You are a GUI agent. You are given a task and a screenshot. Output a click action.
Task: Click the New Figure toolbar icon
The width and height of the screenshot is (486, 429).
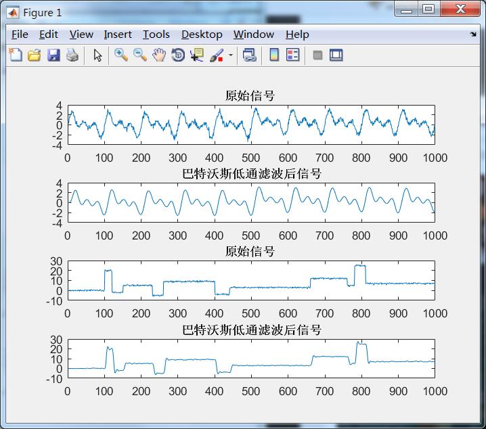[16, 55]
